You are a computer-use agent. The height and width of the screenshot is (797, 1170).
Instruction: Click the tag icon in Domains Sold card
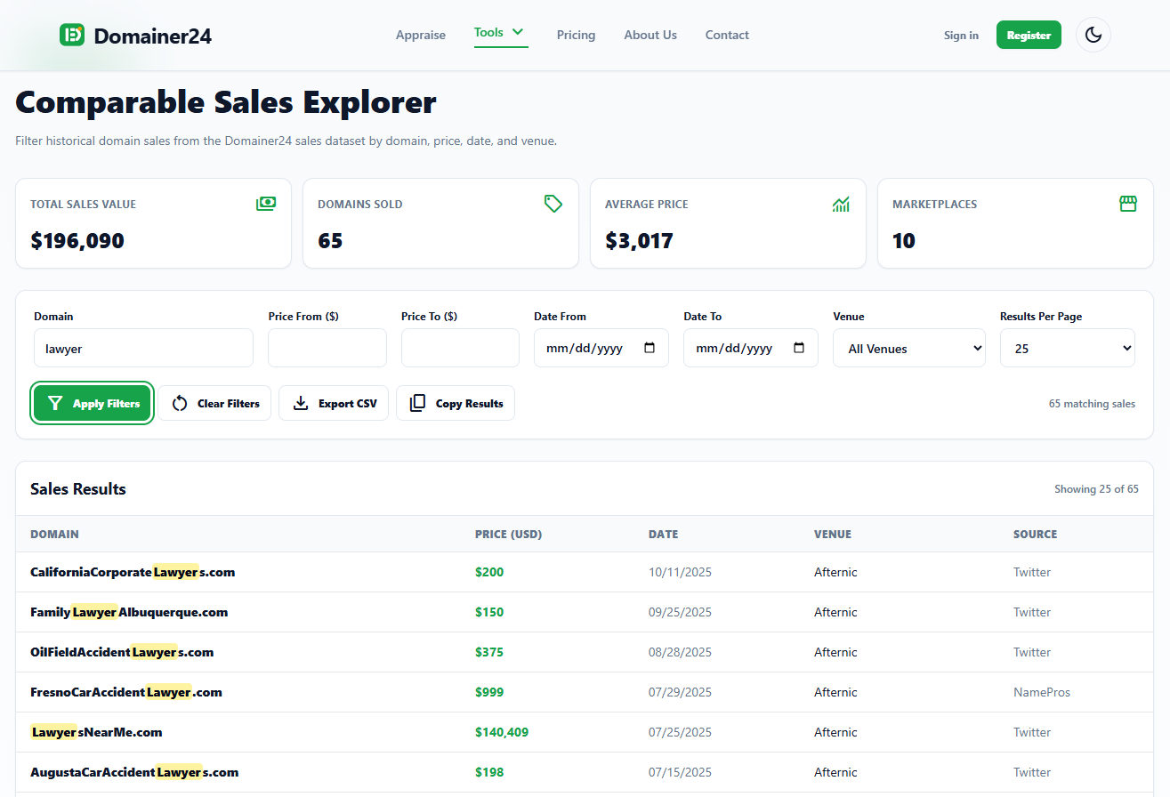click(x=553, y=204)
